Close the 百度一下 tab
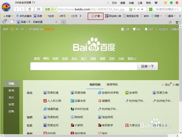 pos(56,22)
